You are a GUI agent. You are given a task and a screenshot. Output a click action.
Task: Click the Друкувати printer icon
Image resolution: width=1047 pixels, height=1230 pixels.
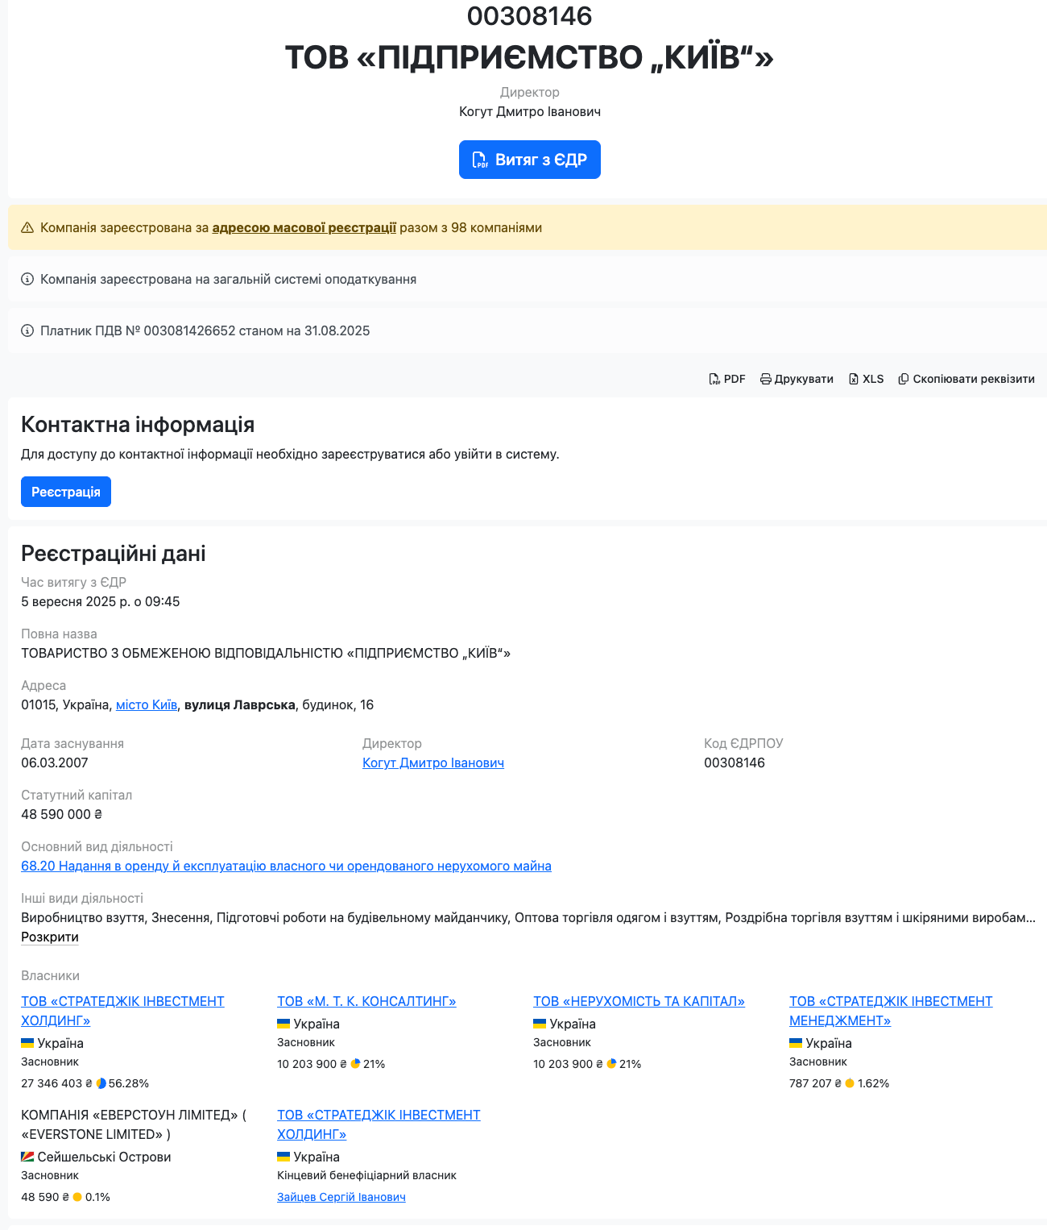point(766,378)
